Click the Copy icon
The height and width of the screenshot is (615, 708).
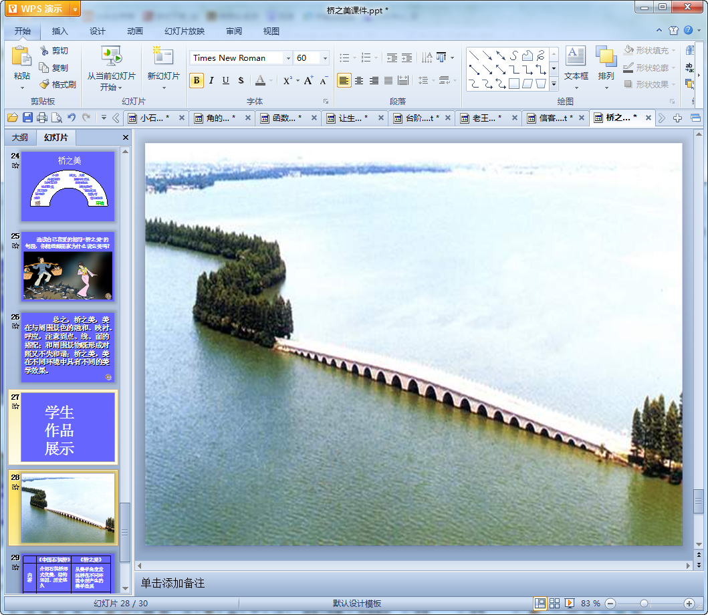[44, 68]
